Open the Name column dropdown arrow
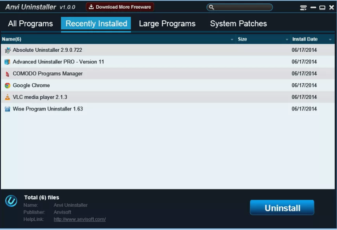 tap(232, 40)
